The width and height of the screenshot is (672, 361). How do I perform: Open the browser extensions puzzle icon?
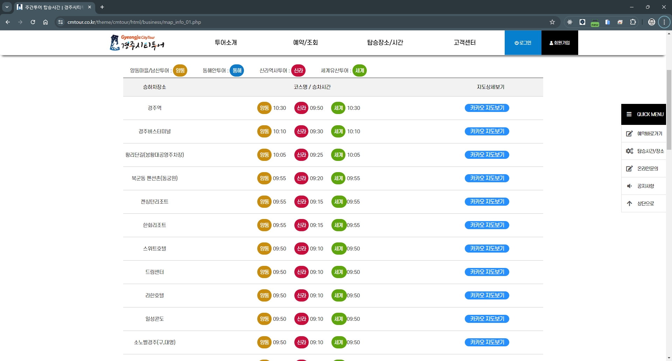[x=633, y=22]
